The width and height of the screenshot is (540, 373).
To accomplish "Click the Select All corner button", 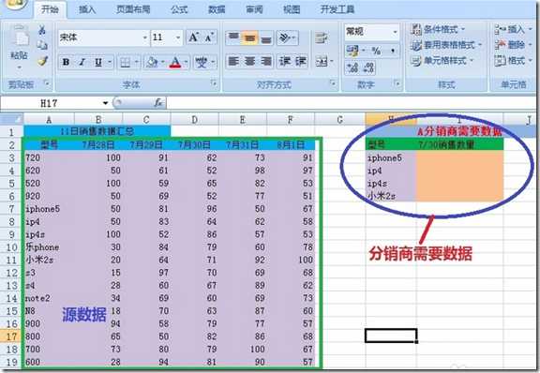I will pyautogui.click(x=11, y=120).
